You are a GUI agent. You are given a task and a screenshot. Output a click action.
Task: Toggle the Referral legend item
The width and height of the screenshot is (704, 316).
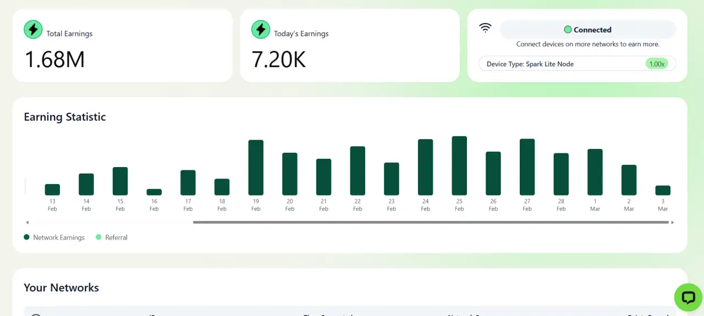(x=112, y=237)
